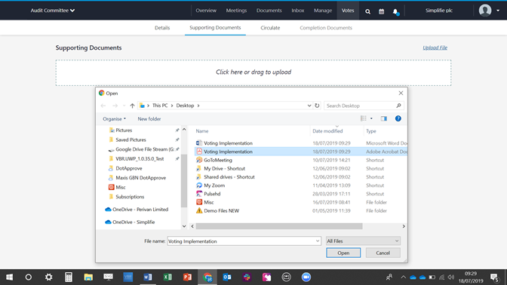The width and height of the screenshot is (507, 285).
Task: Click the search magnifier icon in top navbar
Action: (x=367, y=11)
